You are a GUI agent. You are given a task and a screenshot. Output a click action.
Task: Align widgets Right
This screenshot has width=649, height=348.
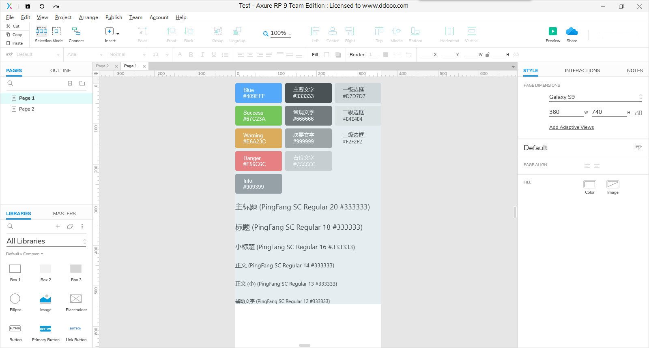coord(350,34)
